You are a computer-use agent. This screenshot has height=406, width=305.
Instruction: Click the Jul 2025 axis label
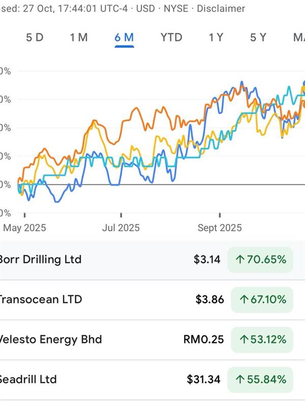[121, 228]
